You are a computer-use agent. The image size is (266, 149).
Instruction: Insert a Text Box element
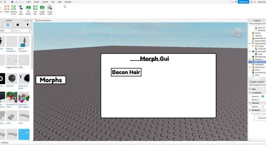(35, 10)
